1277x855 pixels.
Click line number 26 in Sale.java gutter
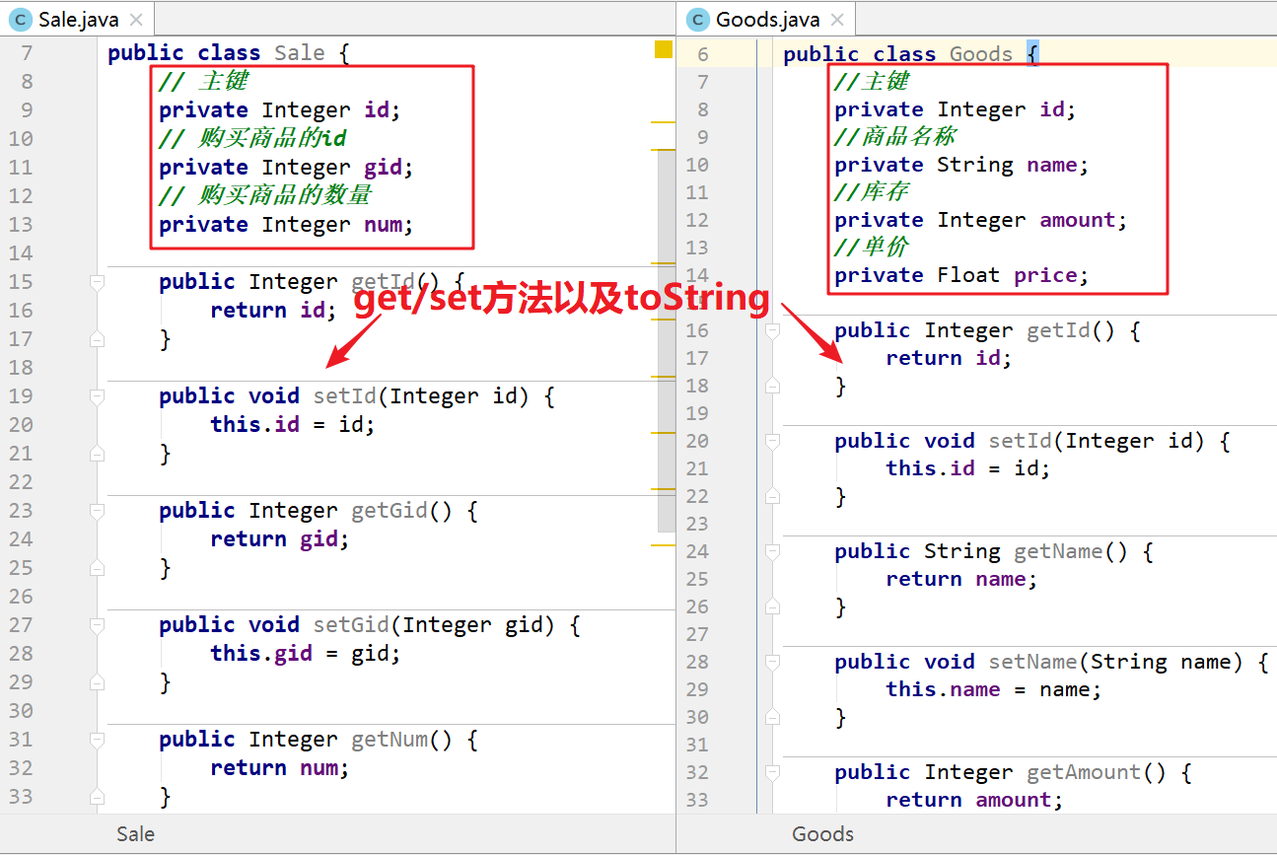[x=21, y=597]
